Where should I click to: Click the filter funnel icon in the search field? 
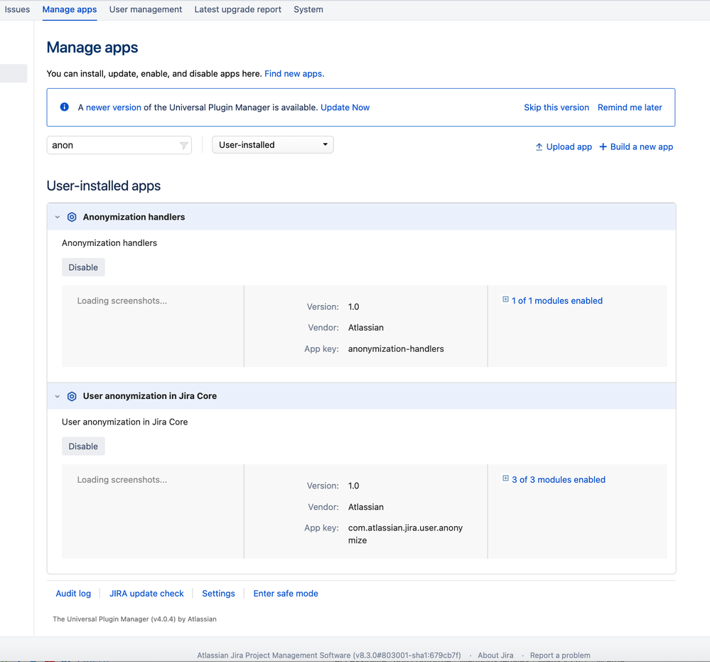[183, 145]
